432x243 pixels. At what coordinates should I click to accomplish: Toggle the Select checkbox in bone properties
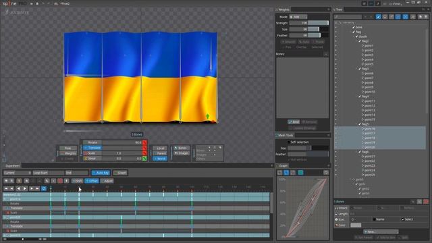pos(403,219)
